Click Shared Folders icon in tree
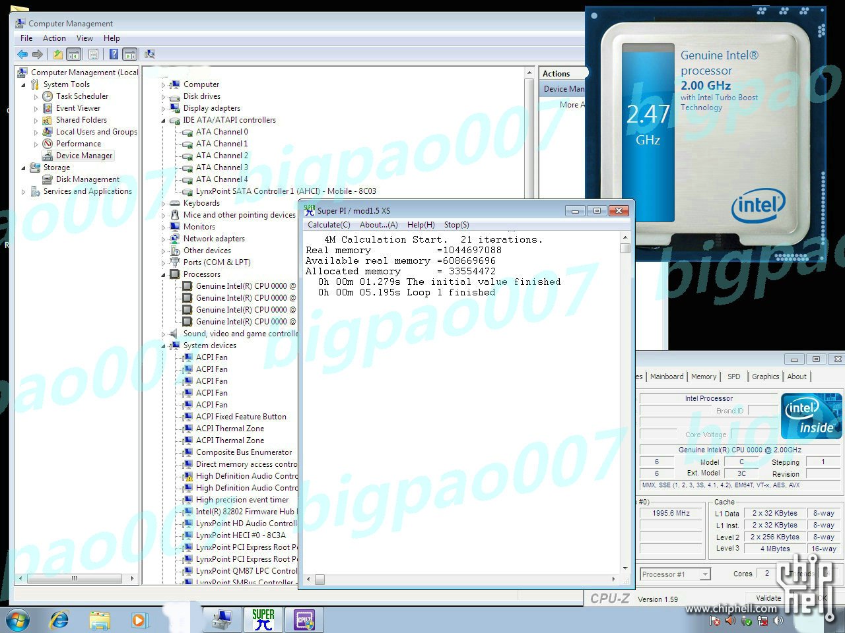845x633 pixels. click(48, 120)
